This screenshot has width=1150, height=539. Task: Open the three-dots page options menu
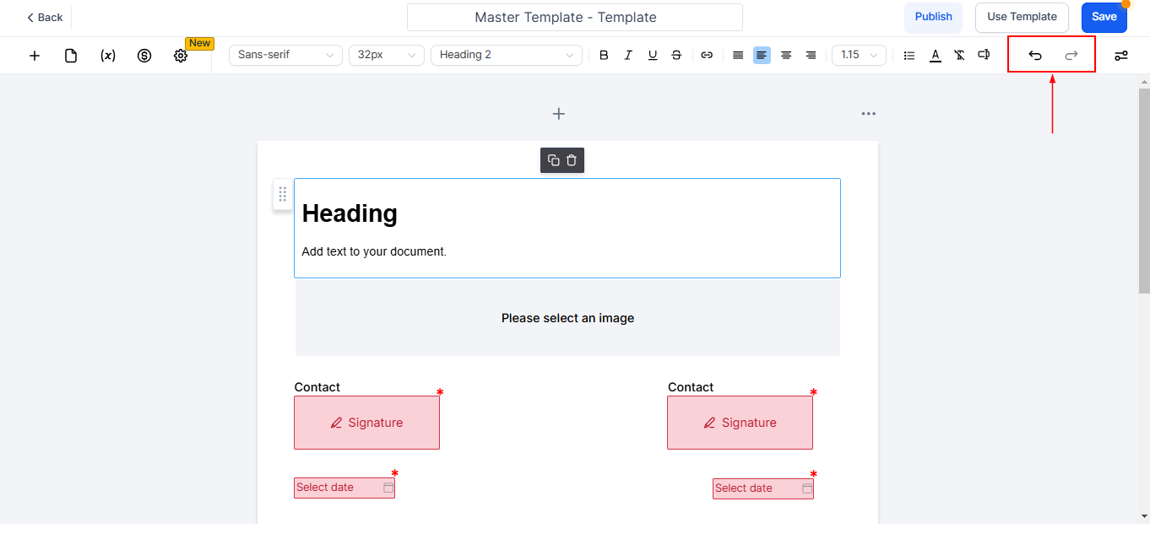(x=868, y=114)
